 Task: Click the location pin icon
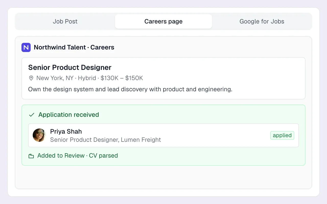(31, 78)
